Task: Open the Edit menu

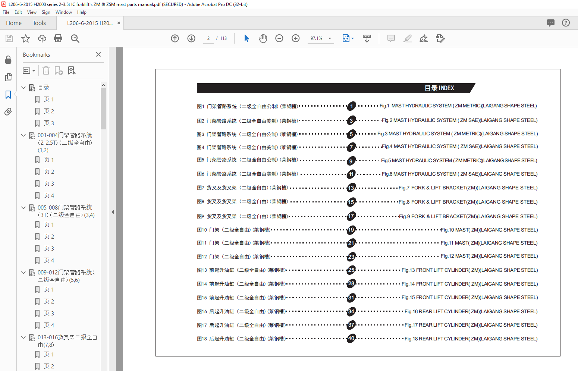Action: [x=18, y=12]
